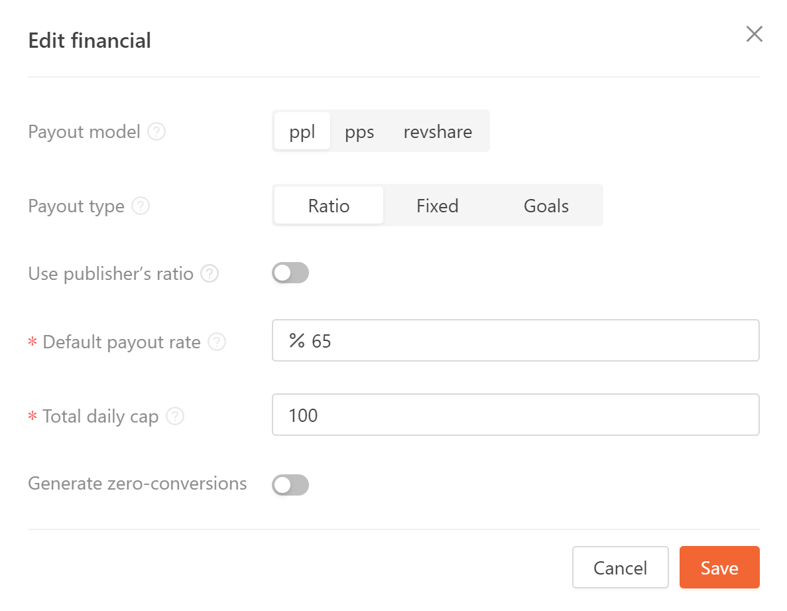This screenshot has height=611, width=787.
Task: Switch payout model to revshare
Action: (437, 131)
